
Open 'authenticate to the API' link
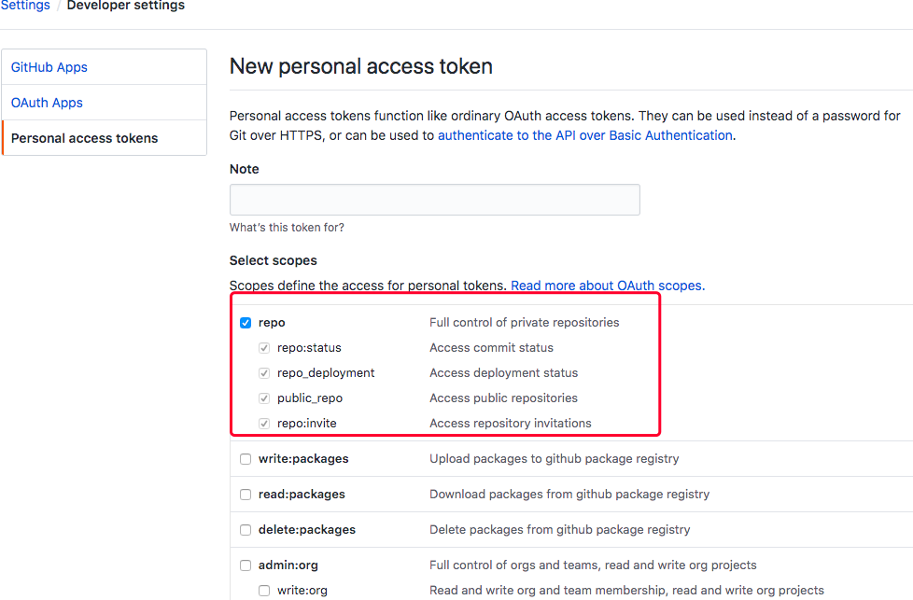pyautogui.click(x=584, y=135)
